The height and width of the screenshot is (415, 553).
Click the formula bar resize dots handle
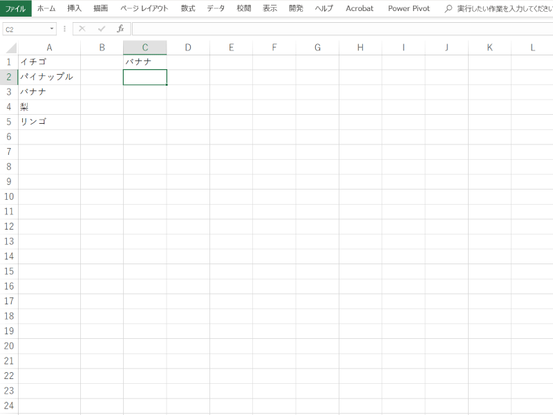(65, 29)
